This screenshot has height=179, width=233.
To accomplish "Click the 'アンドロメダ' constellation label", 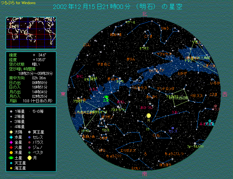I will 165,89.
